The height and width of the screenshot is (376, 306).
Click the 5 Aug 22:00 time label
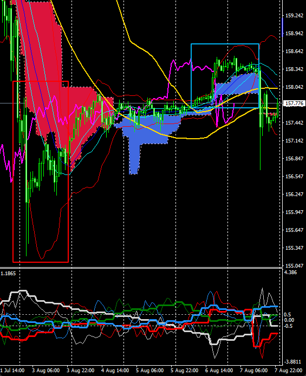(185, 370)
